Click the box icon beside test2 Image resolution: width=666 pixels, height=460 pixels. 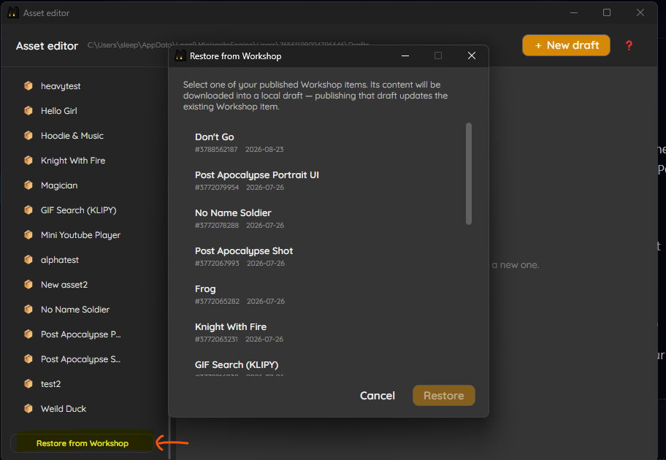pos(28,384)
